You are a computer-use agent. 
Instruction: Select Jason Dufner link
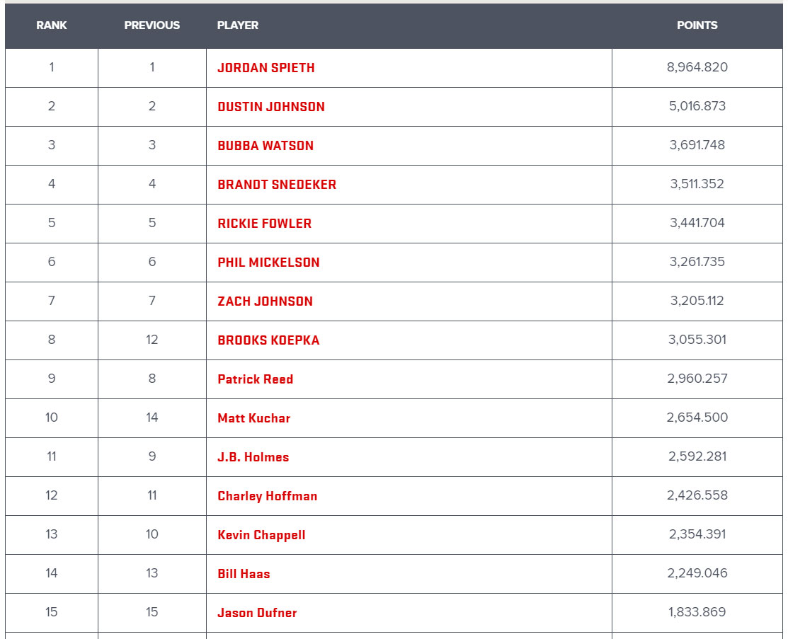click(257, 613)
